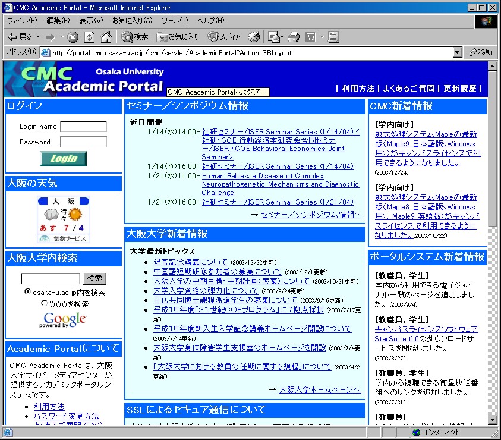
Task: Click the Discuss toolbar icon
Action: pos(333,37)
